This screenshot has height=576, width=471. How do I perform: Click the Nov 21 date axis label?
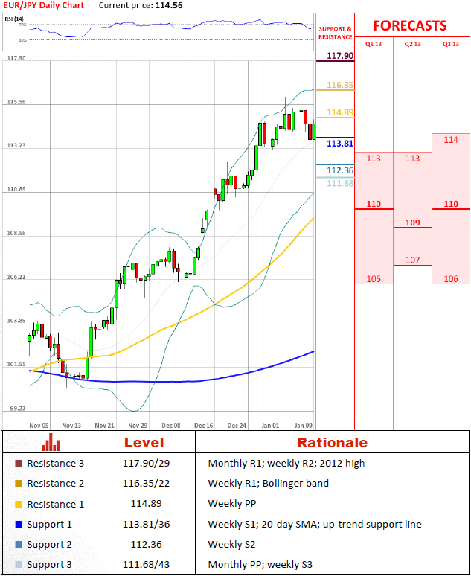pyautogui.click(x=105, y=426)
